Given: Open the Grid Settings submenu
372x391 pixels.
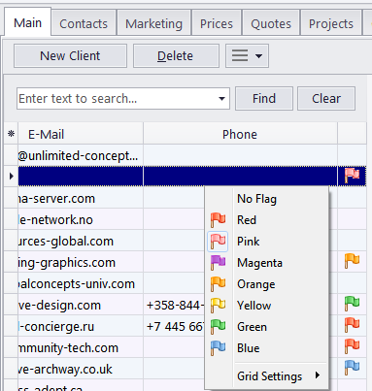Looking at the screenshot, I should [x=267, y=376].
